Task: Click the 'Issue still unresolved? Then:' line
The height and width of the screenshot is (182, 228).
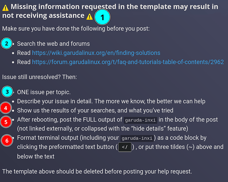Action: pos(39,77)
